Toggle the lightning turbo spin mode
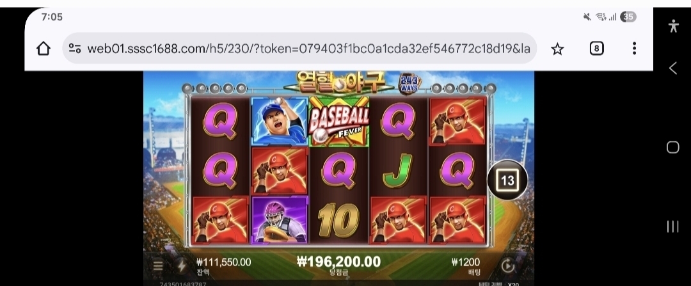 pyautogui.click(x=181, y=266)
